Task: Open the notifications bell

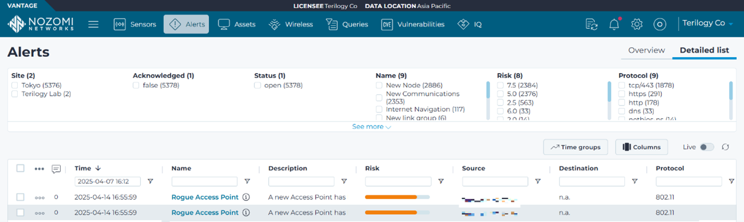Action: (614, 25)
